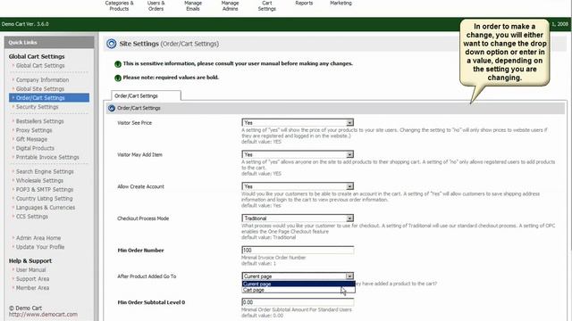Open Allow Create Account dropdown
572x321 pixels.
pos(298,186)
